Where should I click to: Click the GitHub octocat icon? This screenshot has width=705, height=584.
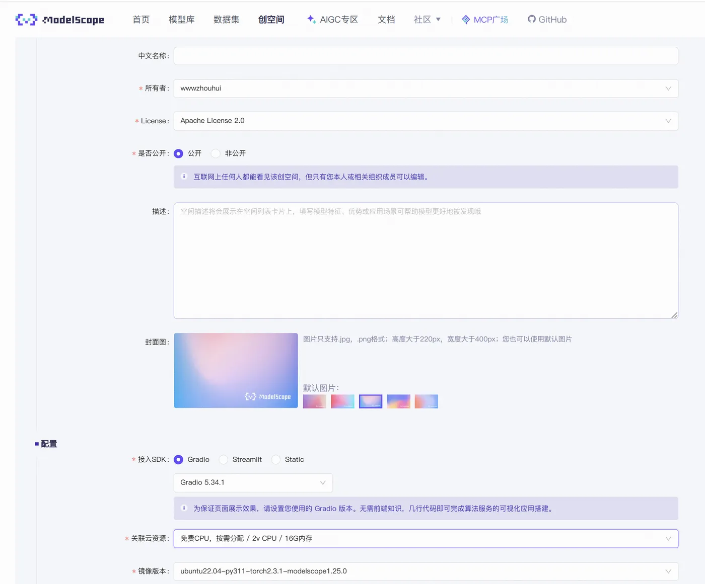coord(532,19)
